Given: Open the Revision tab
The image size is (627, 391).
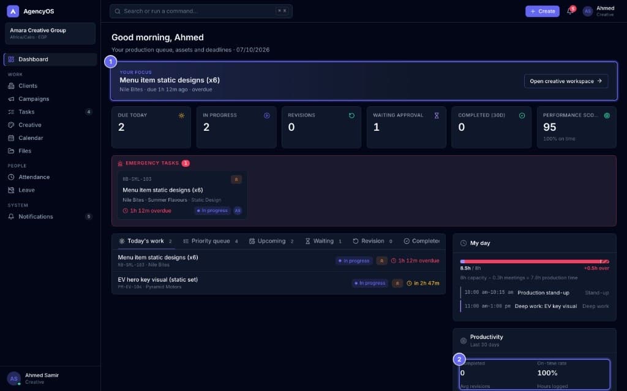Looking at the screenshot, I should [373, 241].
